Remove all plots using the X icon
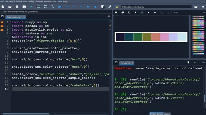 tap(142, 12)
